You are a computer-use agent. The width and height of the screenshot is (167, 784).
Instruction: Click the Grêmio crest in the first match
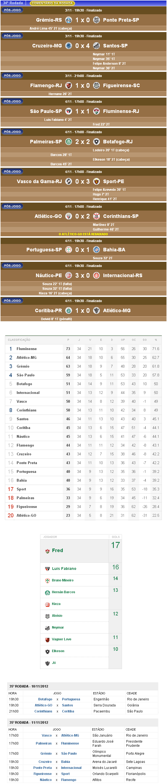pyautogui.click(x=69, y=20)
